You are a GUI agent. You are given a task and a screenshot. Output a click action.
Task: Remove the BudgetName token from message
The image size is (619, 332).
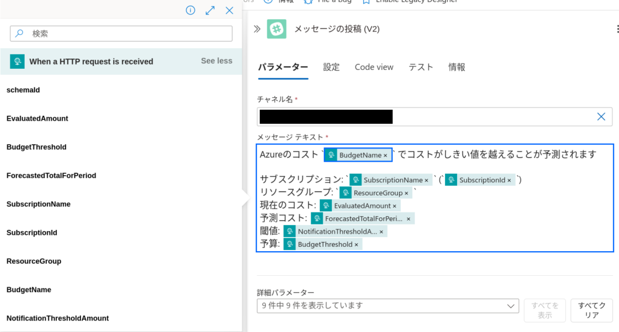tap(385, 155)
